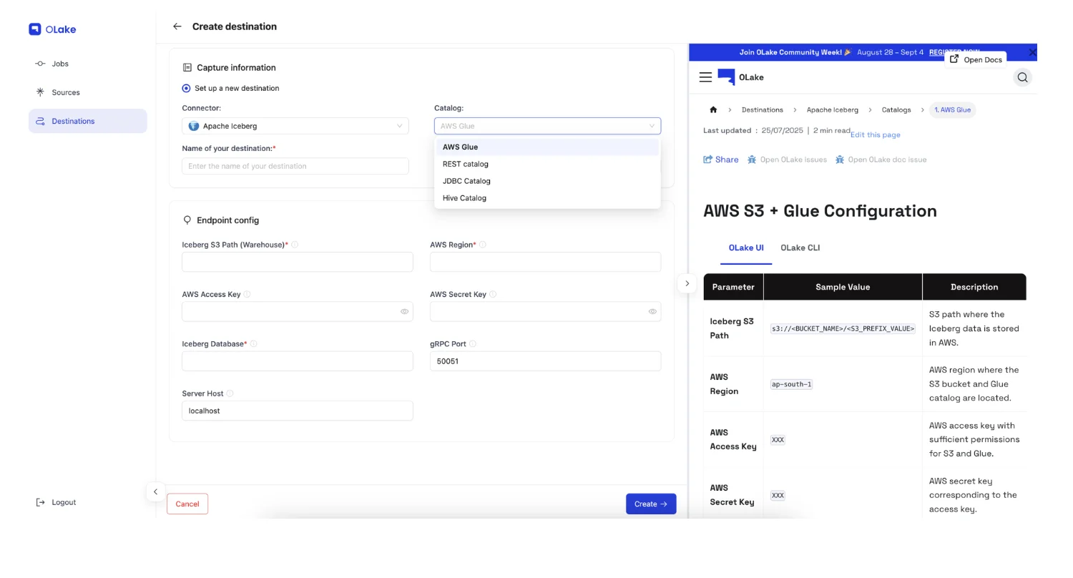The width and height of the screenshot is (1073, 578).
Task: Collapse the docs panel with arrow toggle
Action: click(687, 283)
